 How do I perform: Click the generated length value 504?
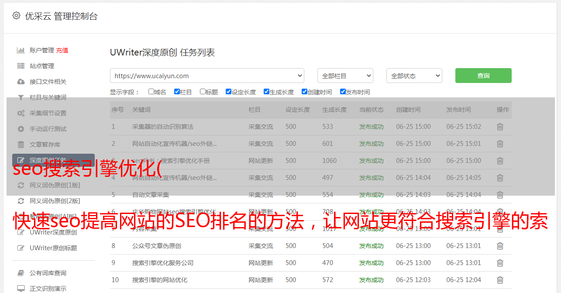(327, 246)
